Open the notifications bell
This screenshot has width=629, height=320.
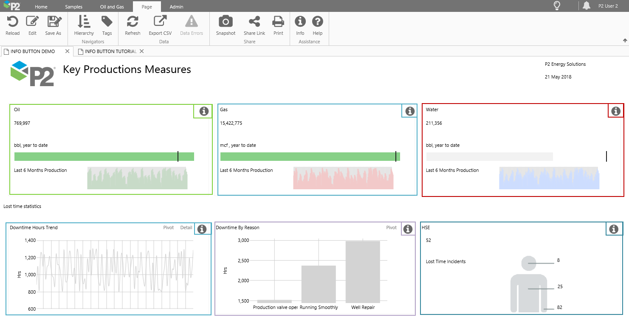(x=587, y=6)
